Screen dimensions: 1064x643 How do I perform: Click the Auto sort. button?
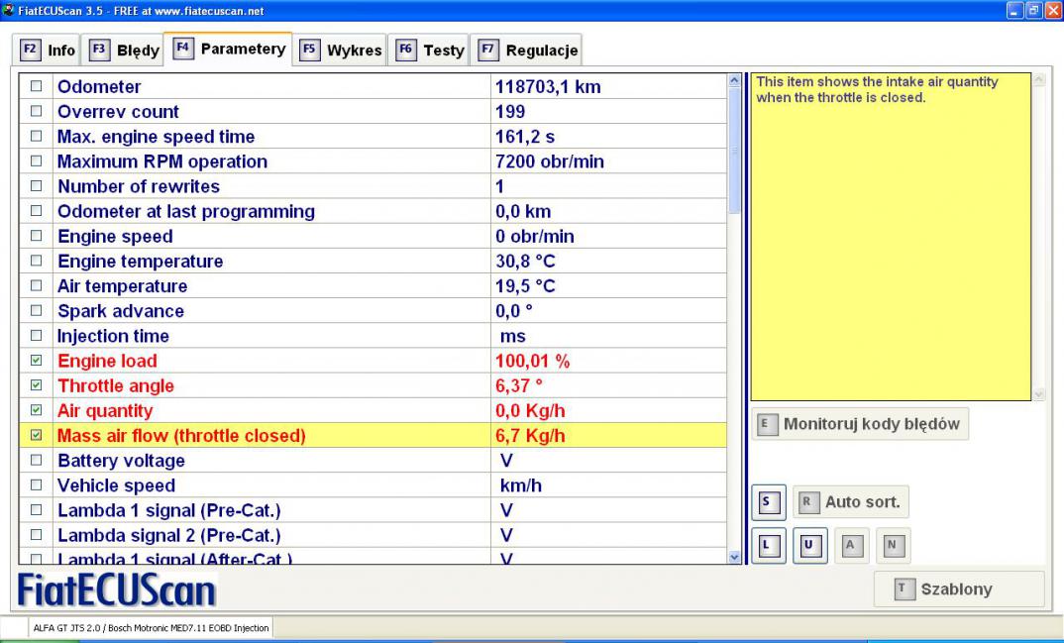pos(851,502)
